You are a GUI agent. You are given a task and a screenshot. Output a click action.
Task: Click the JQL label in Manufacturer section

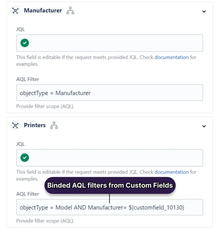pos(21,29)
